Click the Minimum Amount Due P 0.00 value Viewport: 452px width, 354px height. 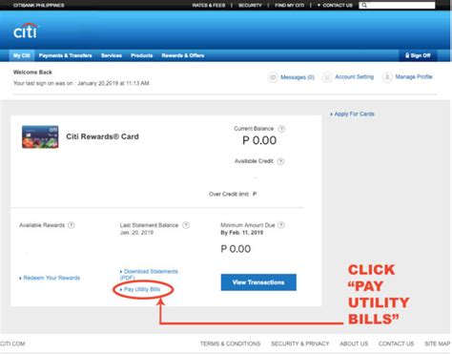(x=236, y=249)
